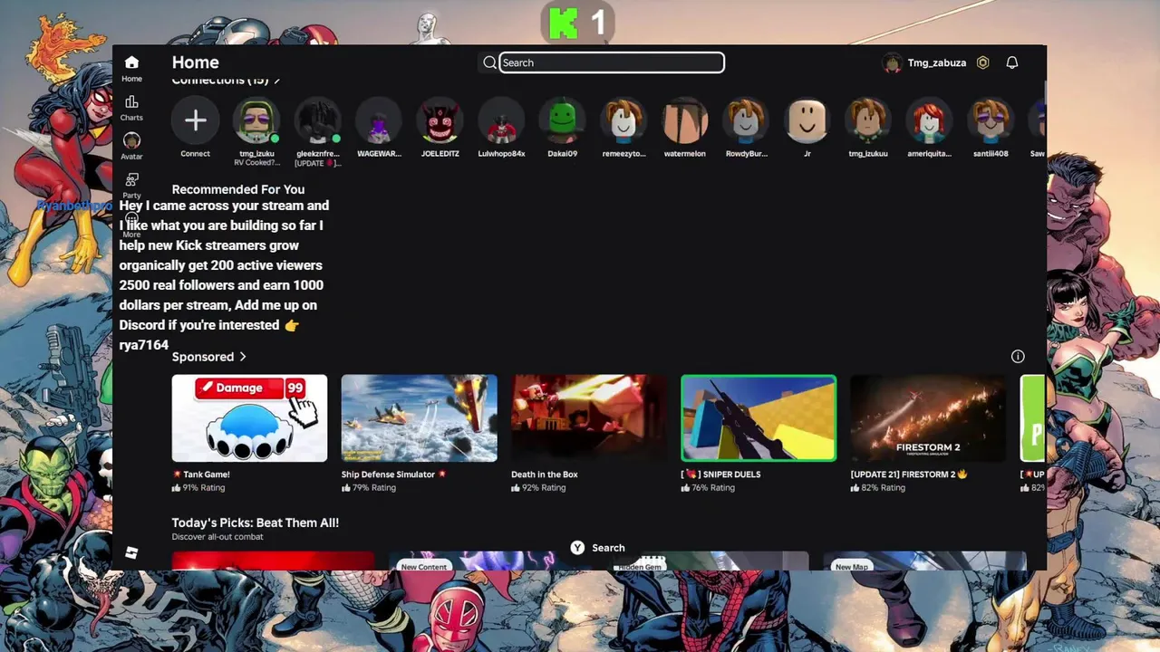Open the Tank Game! thumbnail
Screen dimensions: 1160x652
point(249,418)
